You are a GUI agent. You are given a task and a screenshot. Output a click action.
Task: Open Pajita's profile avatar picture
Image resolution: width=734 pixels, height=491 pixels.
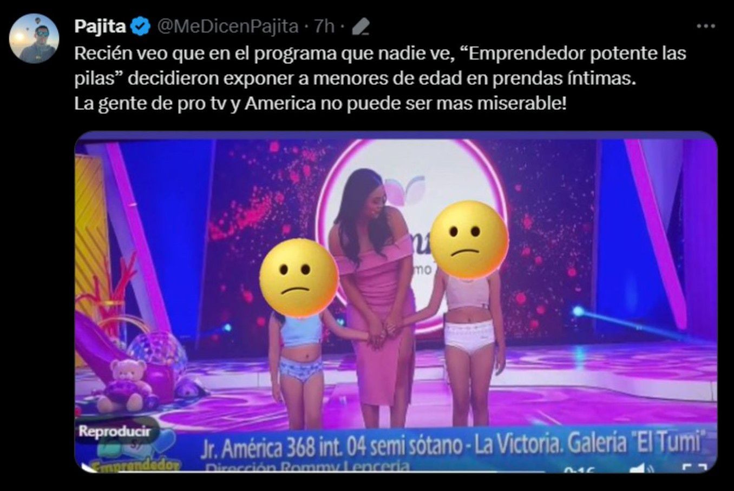pos(34,38)
